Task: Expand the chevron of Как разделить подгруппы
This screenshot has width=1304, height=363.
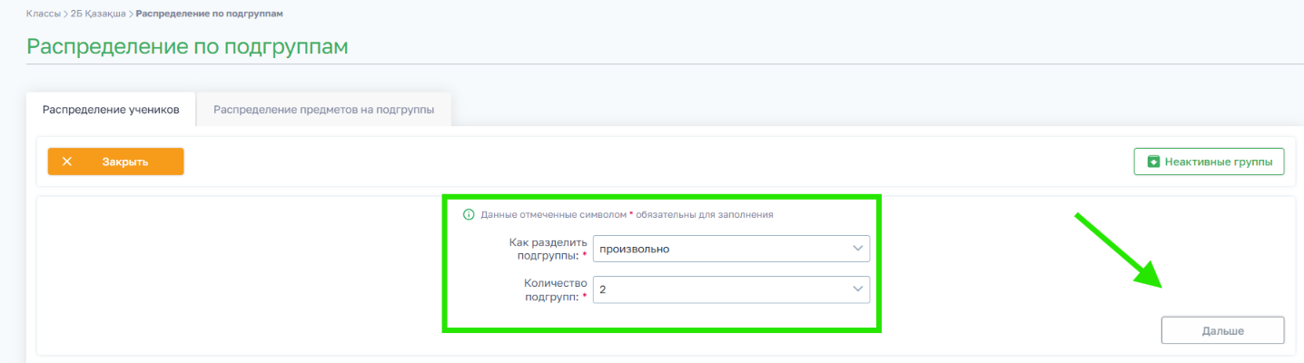Action: (x=856, y=249)
